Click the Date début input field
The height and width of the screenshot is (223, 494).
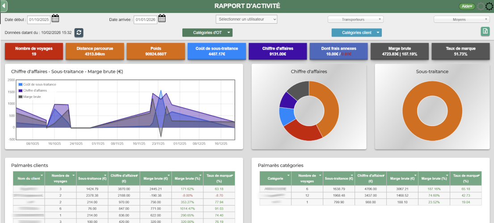coord(39,20)
